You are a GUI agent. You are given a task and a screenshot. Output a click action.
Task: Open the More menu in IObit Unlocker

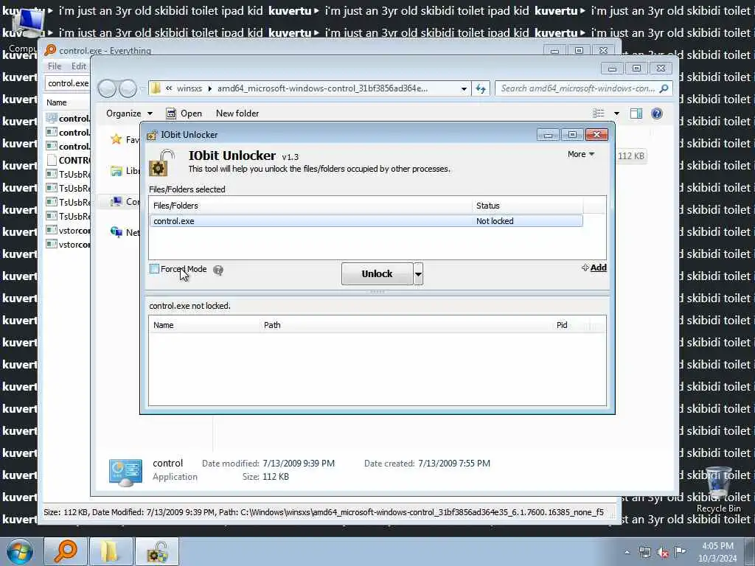(581, 154)
